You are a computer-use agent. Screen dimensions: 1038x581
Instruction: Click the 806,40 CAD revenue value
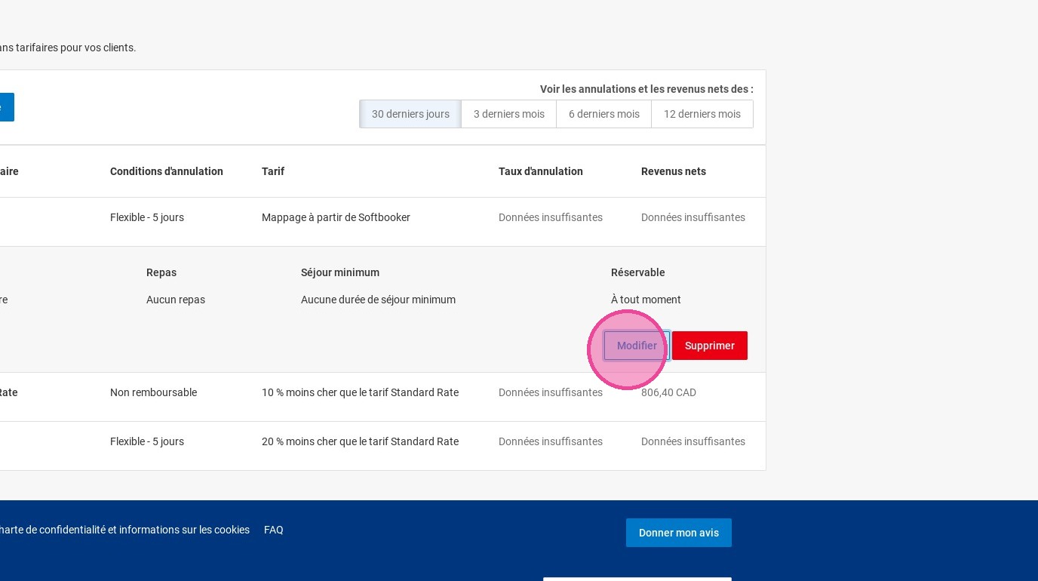coord(668,392)
